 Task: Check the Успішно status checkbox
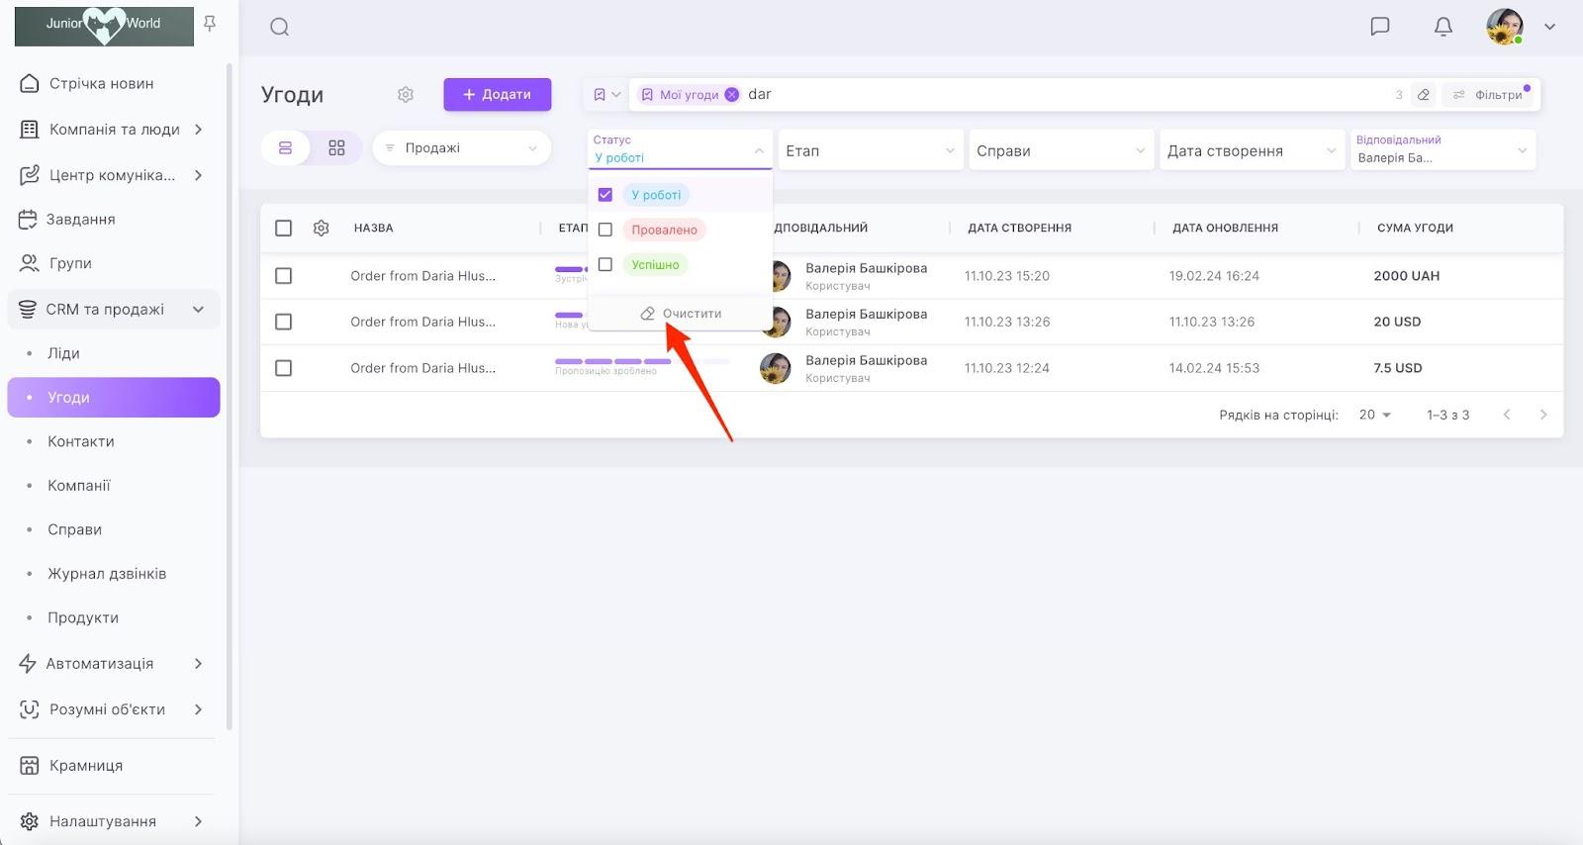605,264
